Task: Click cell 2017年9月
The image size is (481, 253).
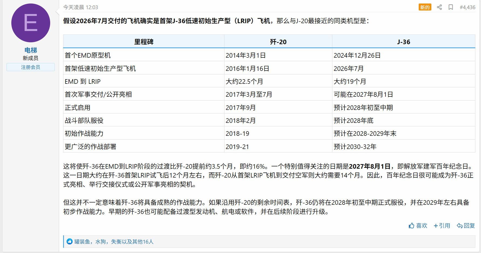Action: coord(278,108)
